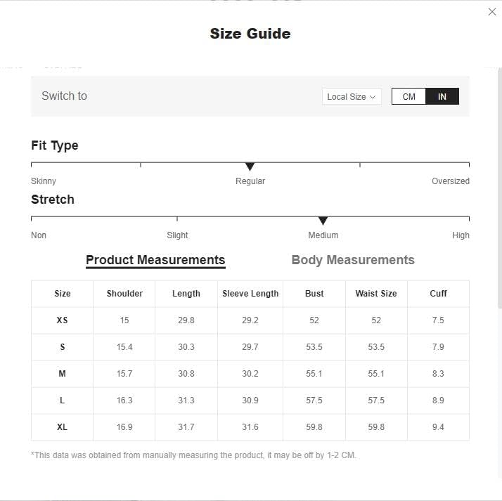
Task: Click the Local Size chevron arrow
Action: pos(373,97)
